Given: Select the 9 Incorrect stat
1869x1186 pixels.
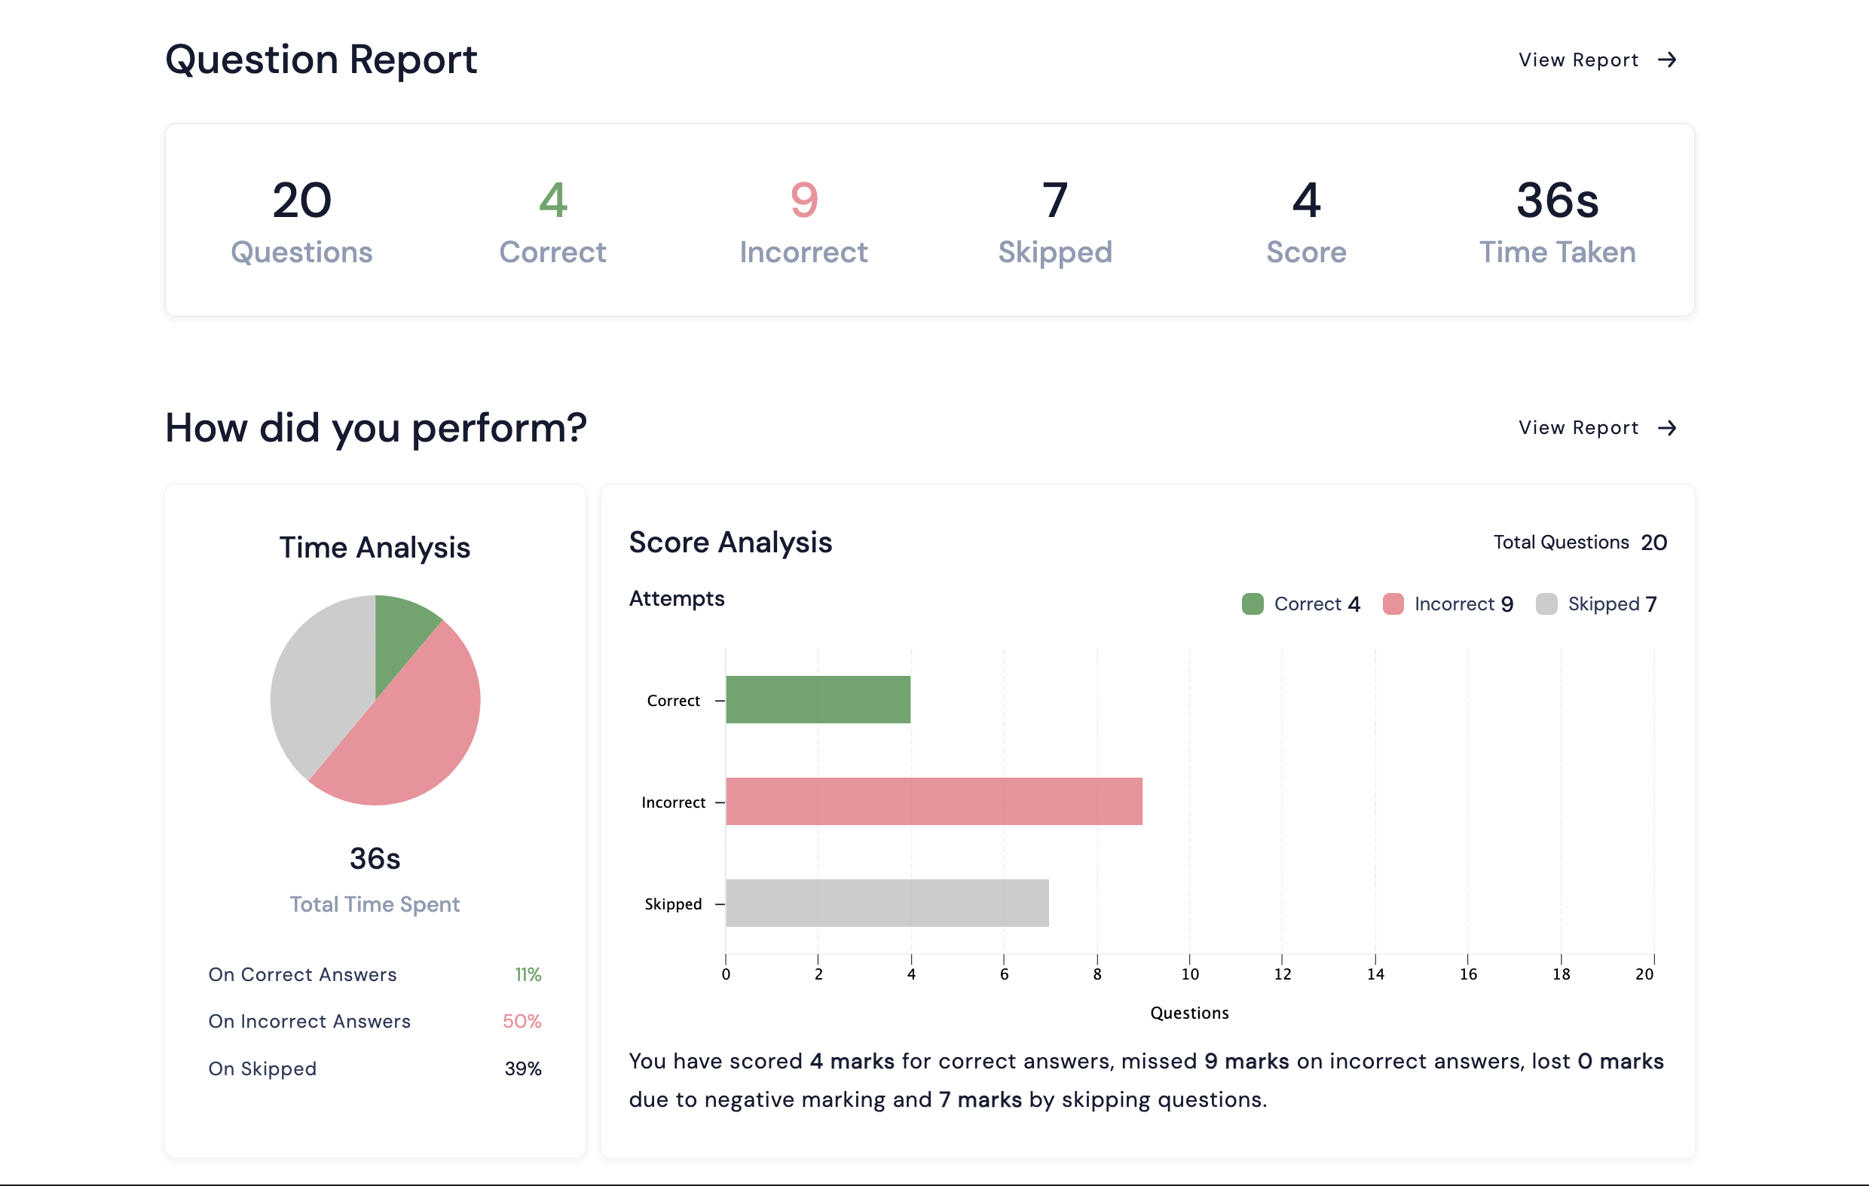Looking at the screenshot, I should point(803,220).
